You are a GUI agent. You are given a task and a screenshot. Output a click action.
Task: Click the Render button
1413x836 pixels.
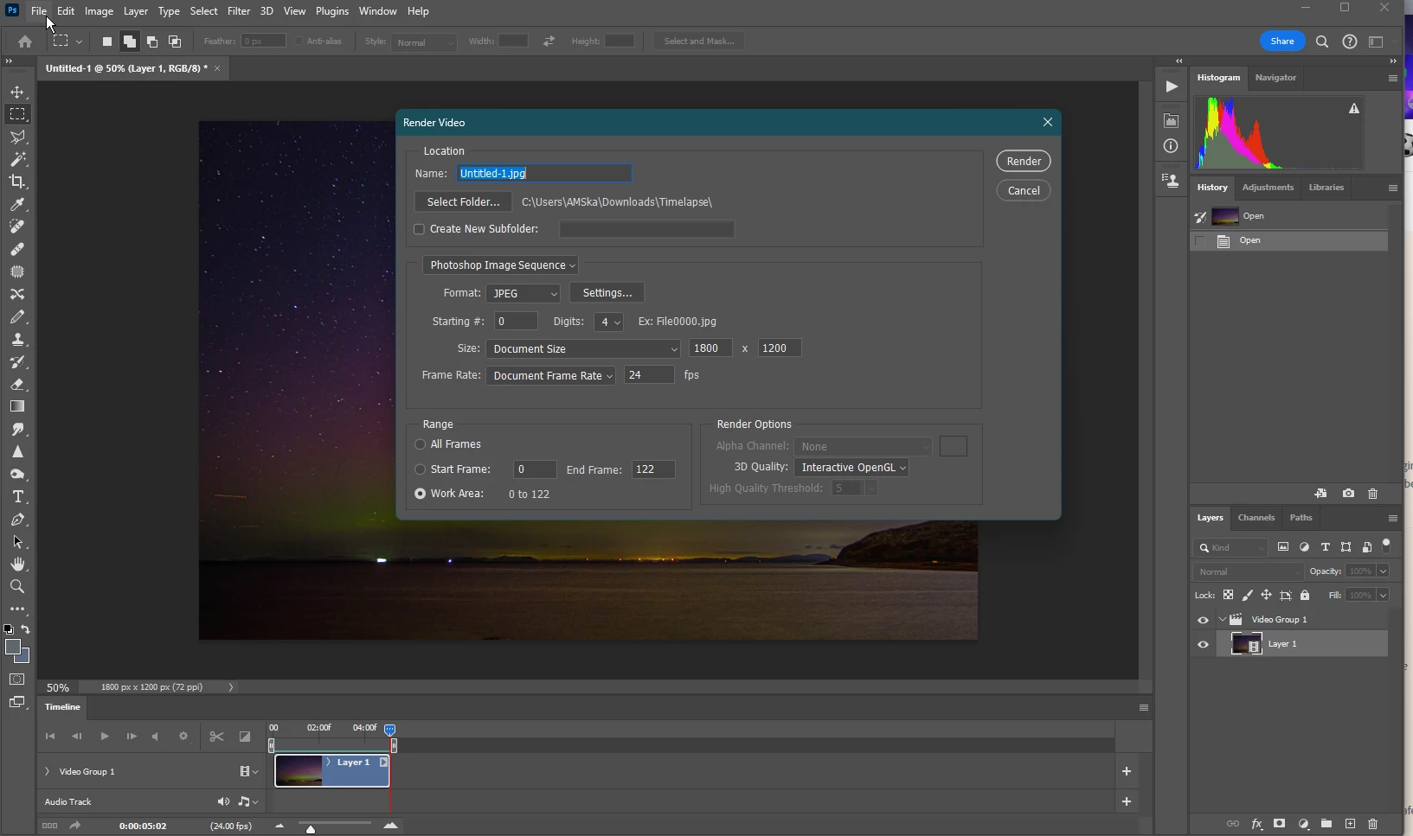pos(1024,162)
